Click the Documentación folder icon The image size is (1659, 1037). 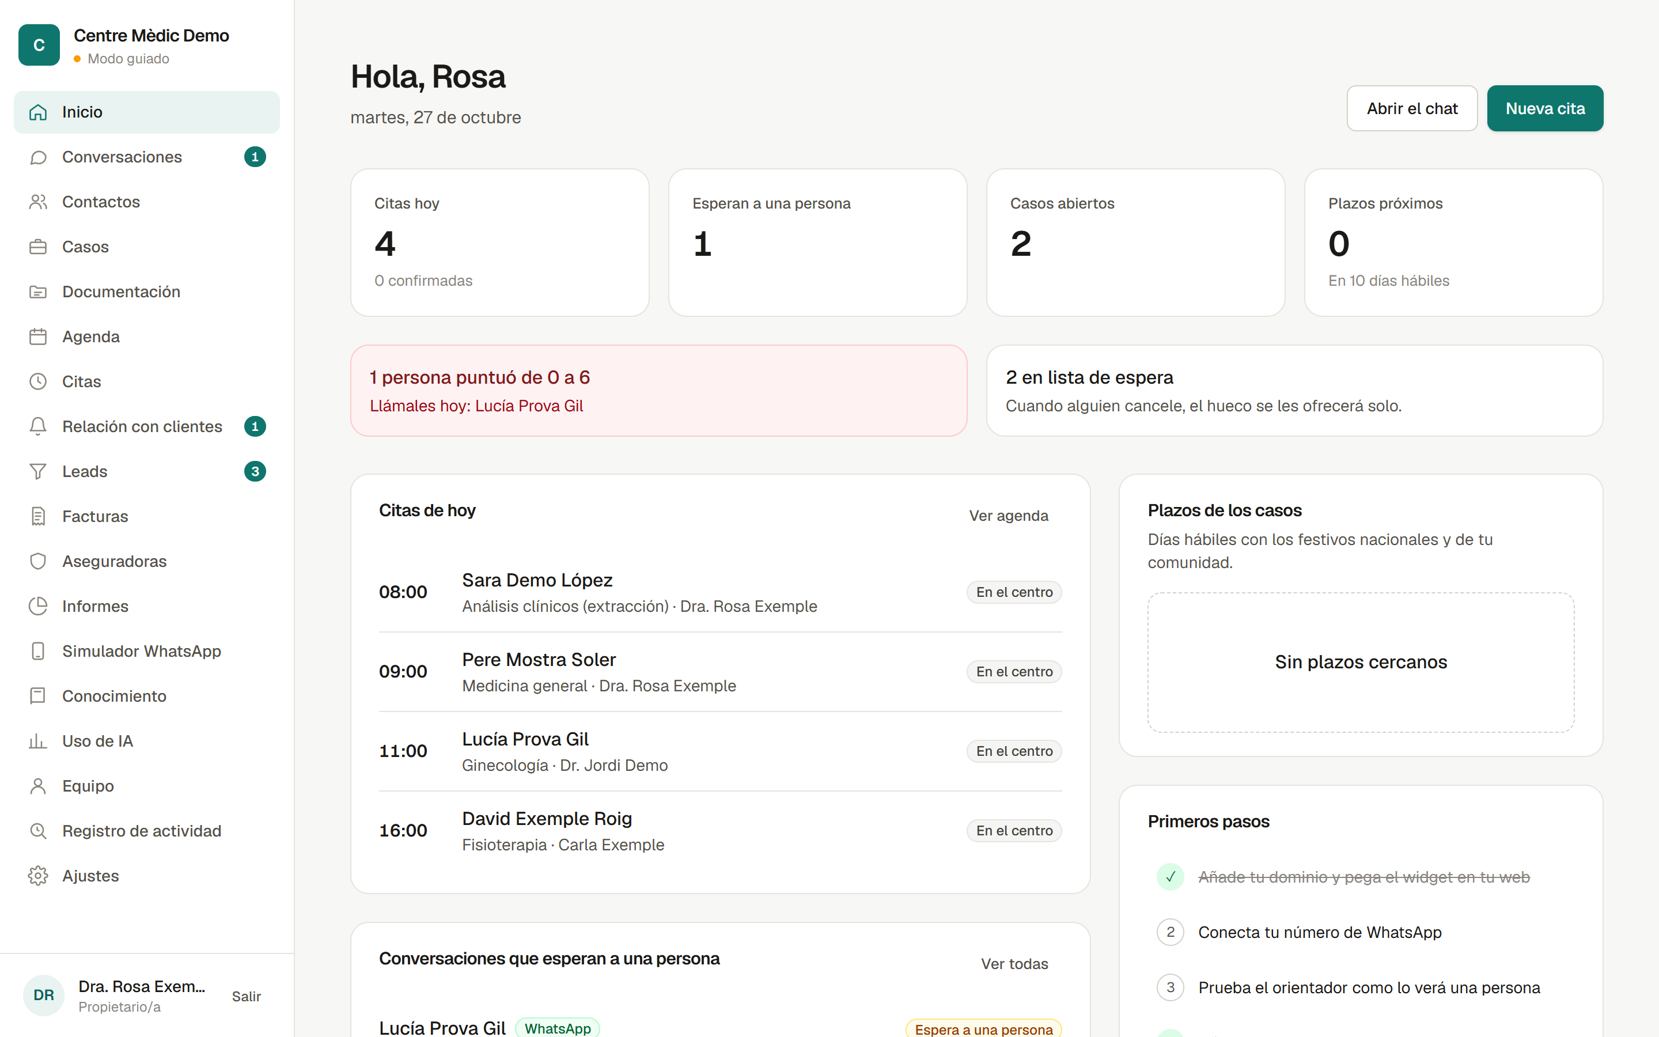(39, 292)
